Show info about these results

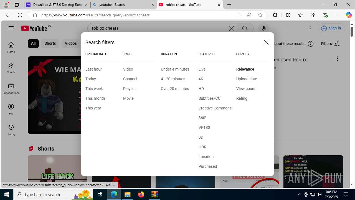[311, 44]
